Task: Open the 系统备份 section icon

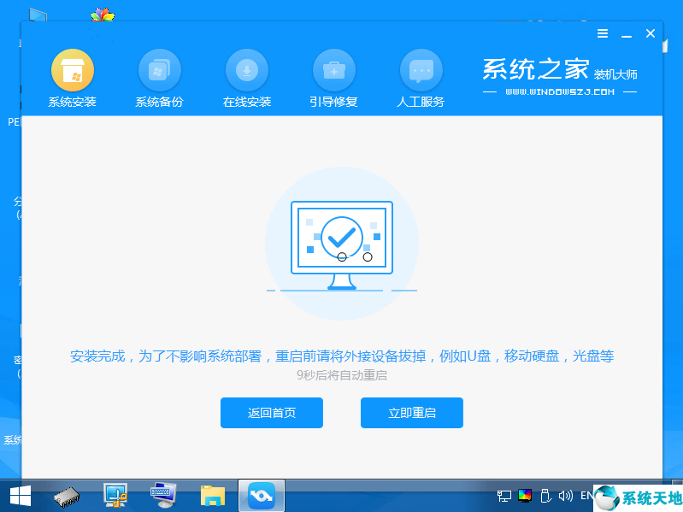Action: [160, 70]
